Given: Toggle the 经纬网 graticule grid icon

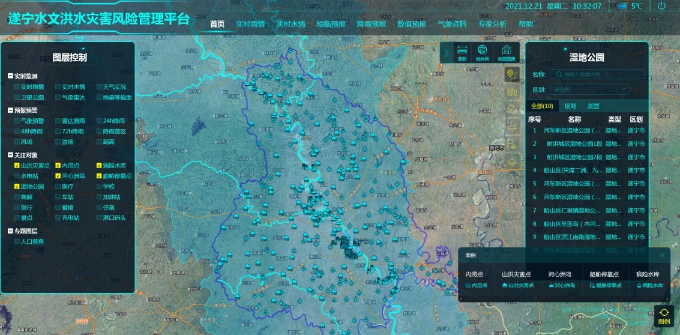Looking at the screenshot, I should [483, 53].
